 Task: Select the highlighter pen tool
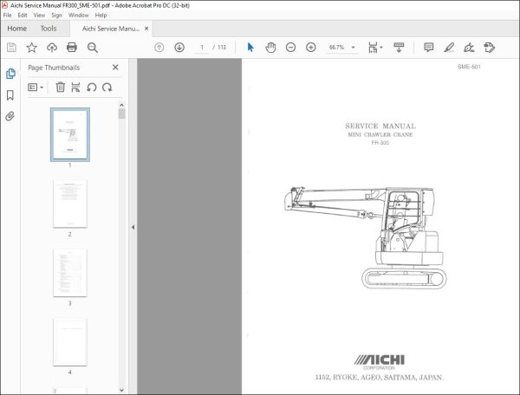click(449, 48)
